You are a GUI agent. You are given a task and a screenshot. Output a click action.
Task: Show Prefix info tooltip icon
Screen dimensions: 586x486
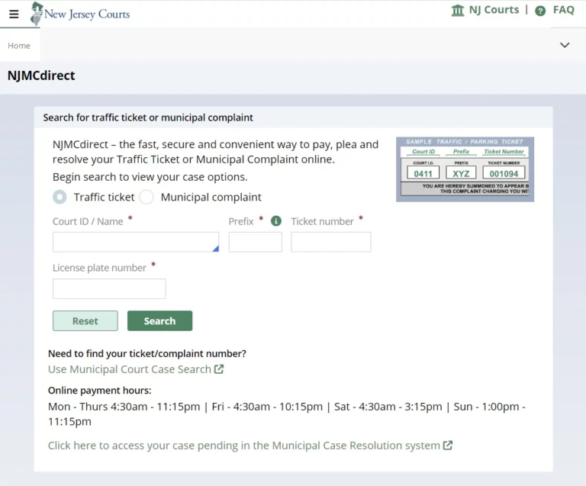coord(276,221)
